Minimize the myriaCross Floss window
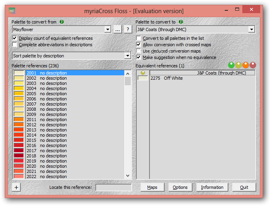Viewport: 271px width, 206px height. [x=226, y=10]
